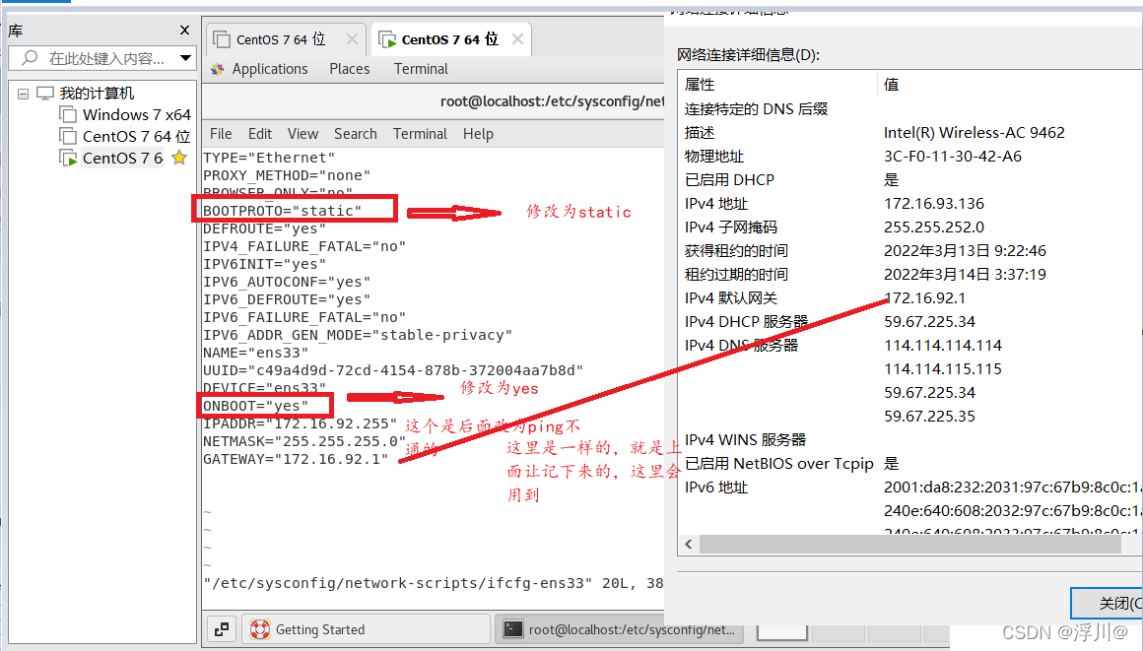The height and width of the screenshot is (651, 1143).
Task: Open the Getting Started taskbar item
Action: (366, 629)
